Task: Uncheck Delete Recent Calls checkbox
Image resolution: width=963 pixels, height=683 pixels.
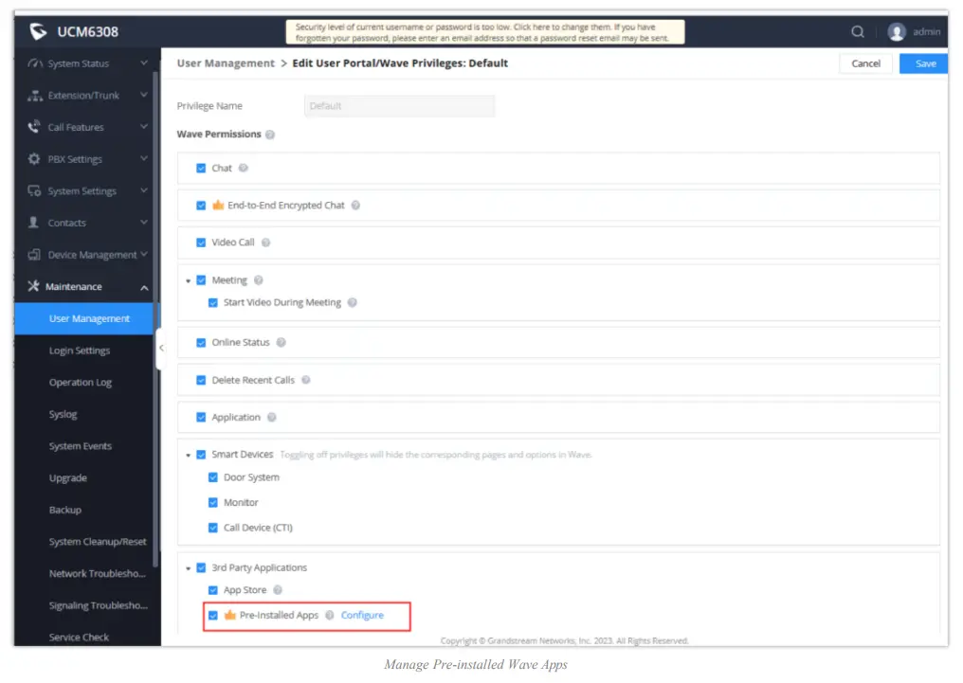Action: 201,381
